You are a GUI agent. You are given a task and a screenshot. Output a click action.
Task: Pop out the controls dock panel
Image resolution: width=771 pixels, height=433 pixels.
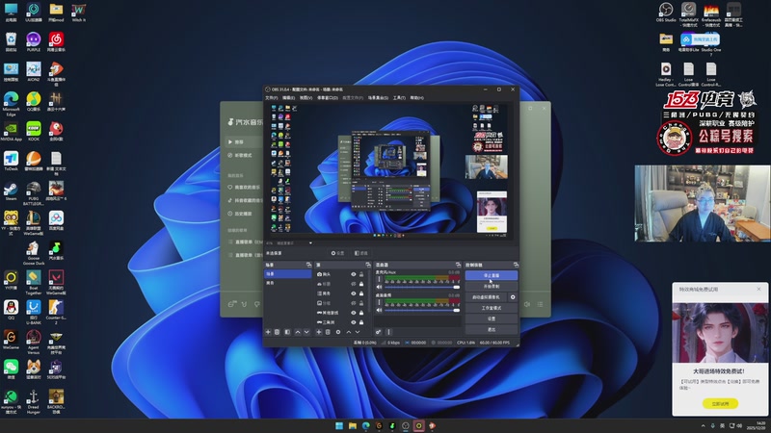coord(516,265)
